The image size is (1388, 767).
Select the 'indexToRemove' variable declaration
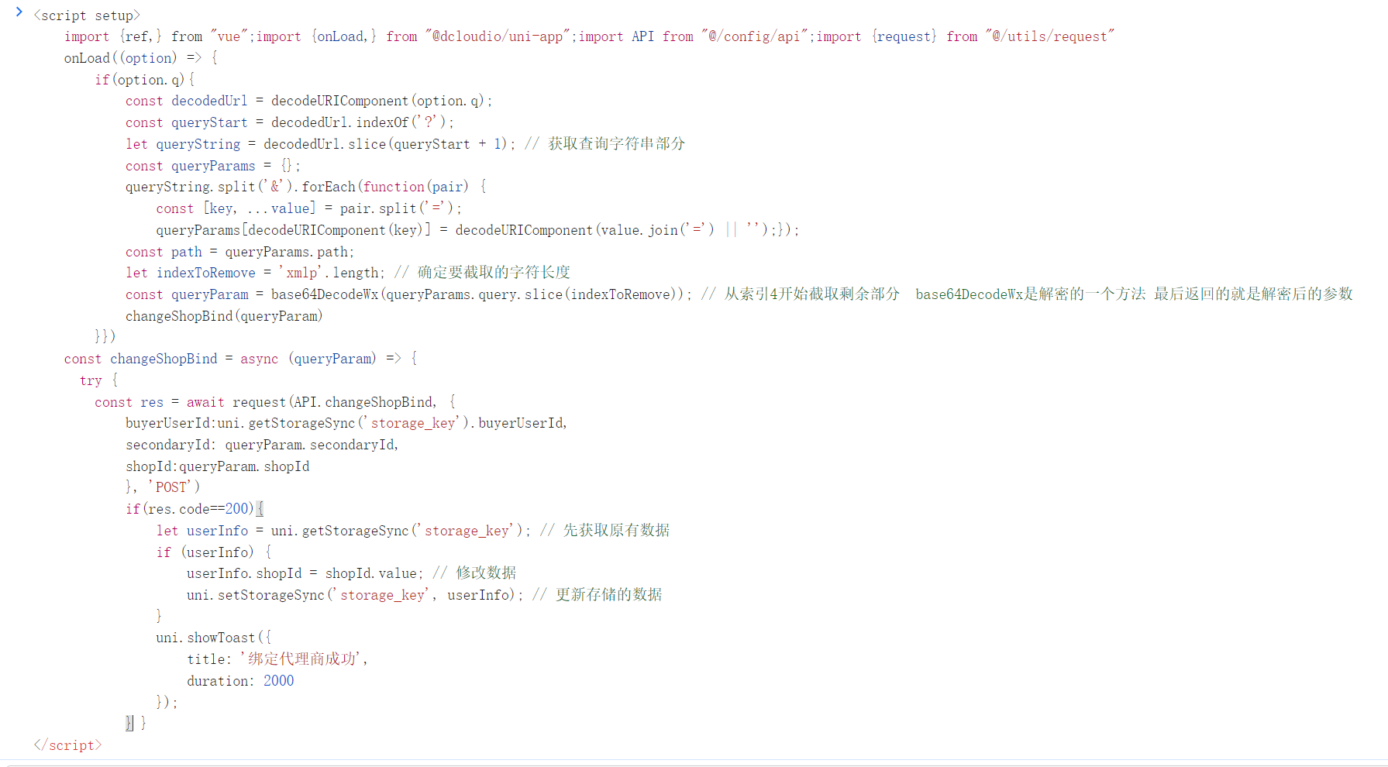point(206,273)
